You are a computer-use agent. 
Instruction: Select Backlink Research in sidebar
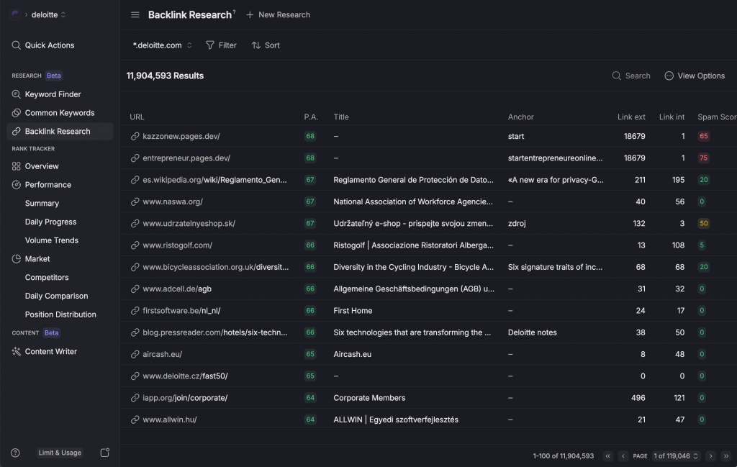click(60, 132)
